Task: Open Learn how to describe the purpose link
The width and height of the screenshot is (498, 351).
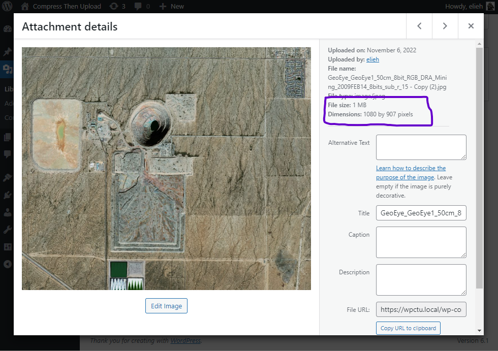Action: (x=411, y=173)
